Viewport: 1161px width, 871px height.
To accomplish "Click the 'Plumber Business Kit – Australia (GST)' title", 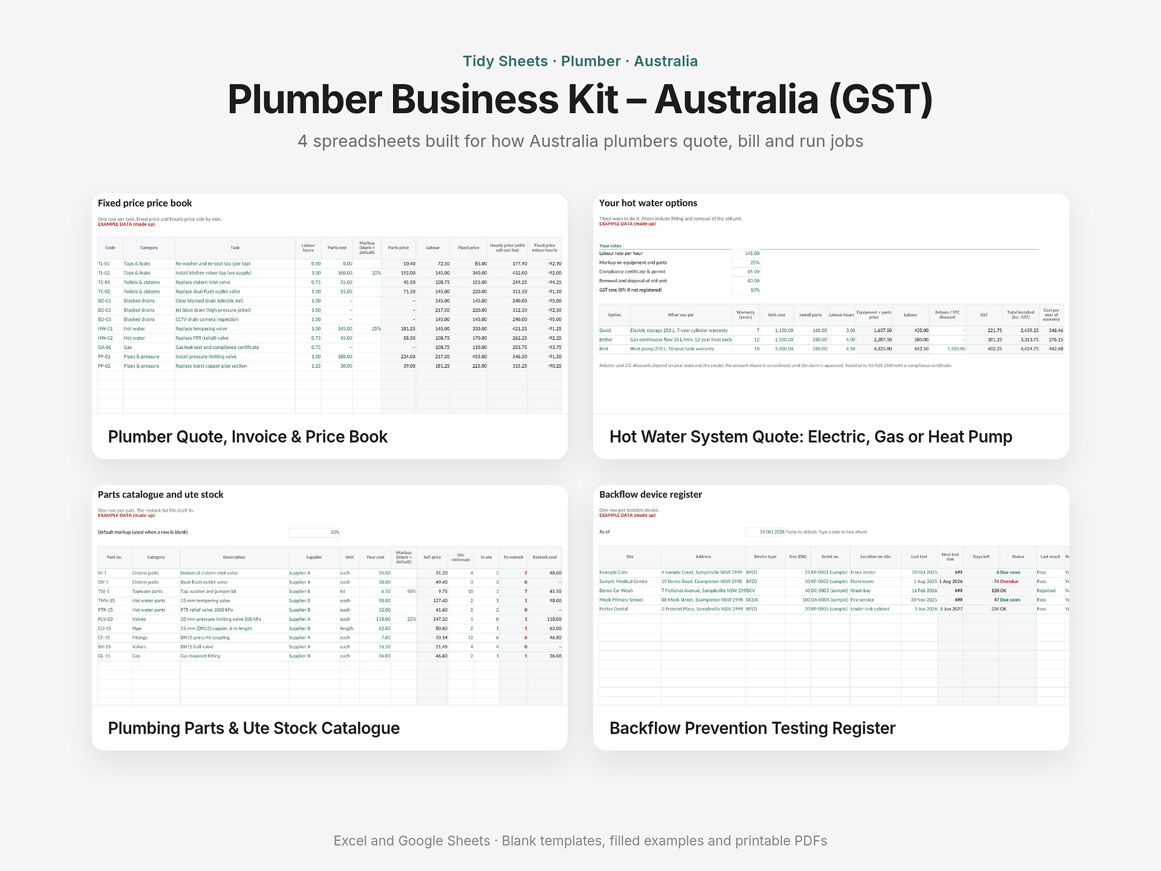I will pyautogui.click(x=580, y=99).
